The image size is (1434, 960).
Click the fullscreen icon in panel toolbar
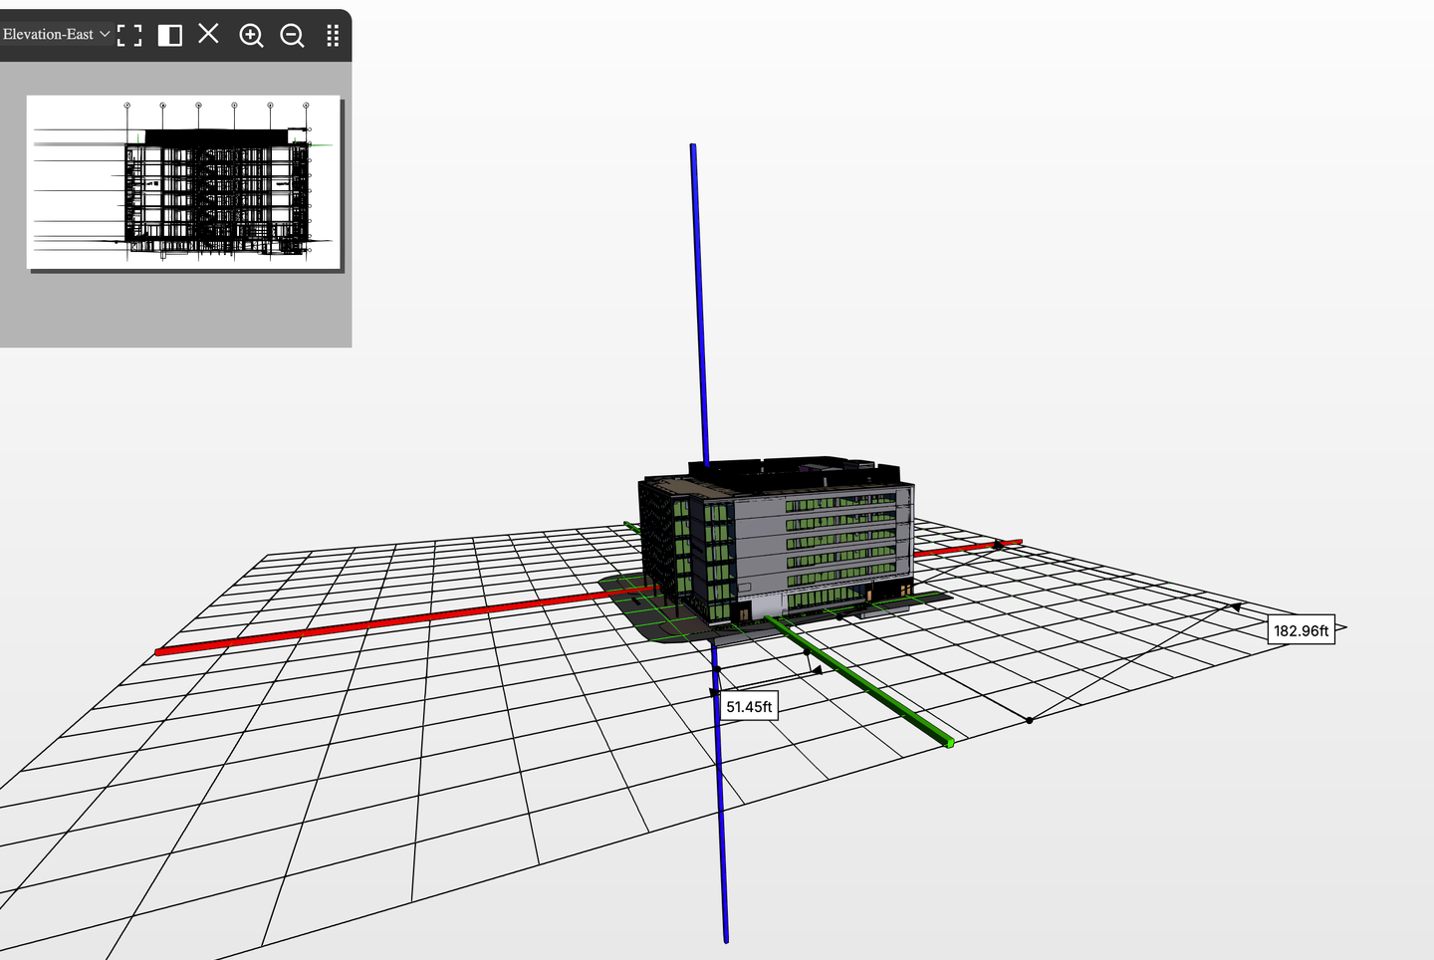pos(129,36)
